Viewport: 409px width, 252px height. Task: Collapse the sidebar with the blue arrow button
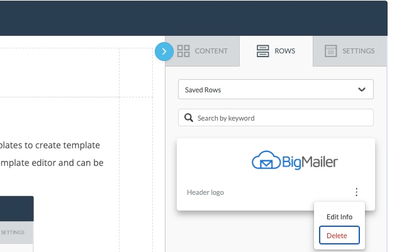point(164,52)
